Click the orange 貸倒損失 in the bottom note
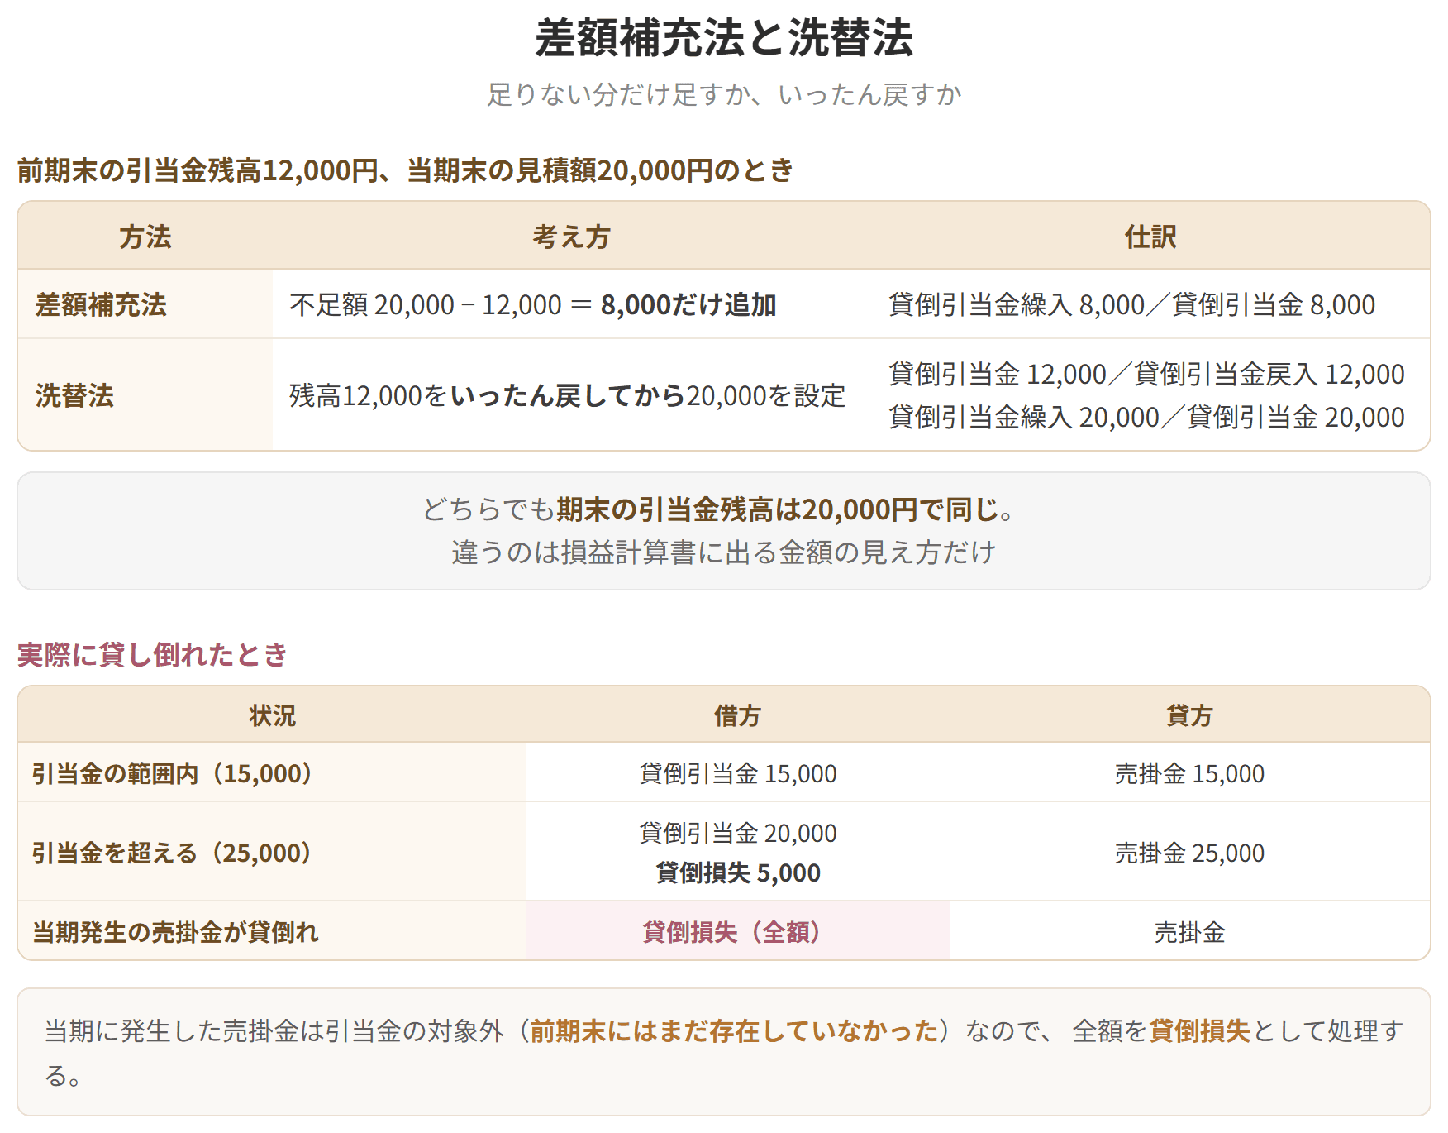This screenshot has height=1133, width=1448. (1199, 1030)
